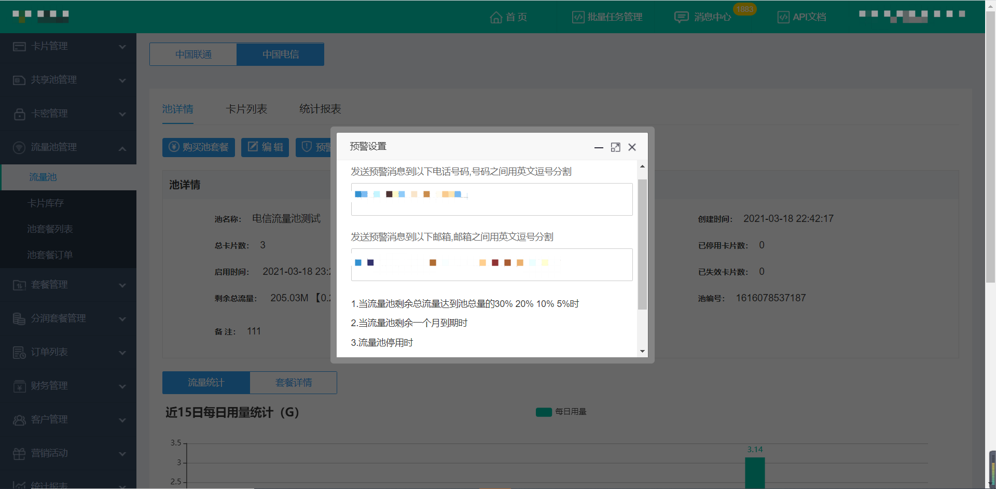Click the 客户管理 people icon
Image resolution: width=996 pixels, height=489 pixels.
(19, 420)
